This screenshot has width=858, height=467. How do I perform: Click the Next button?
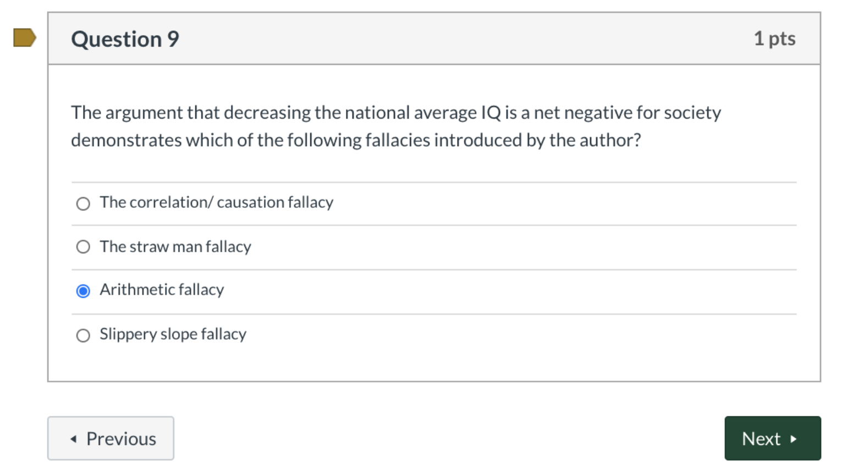(x=772, y=438)
